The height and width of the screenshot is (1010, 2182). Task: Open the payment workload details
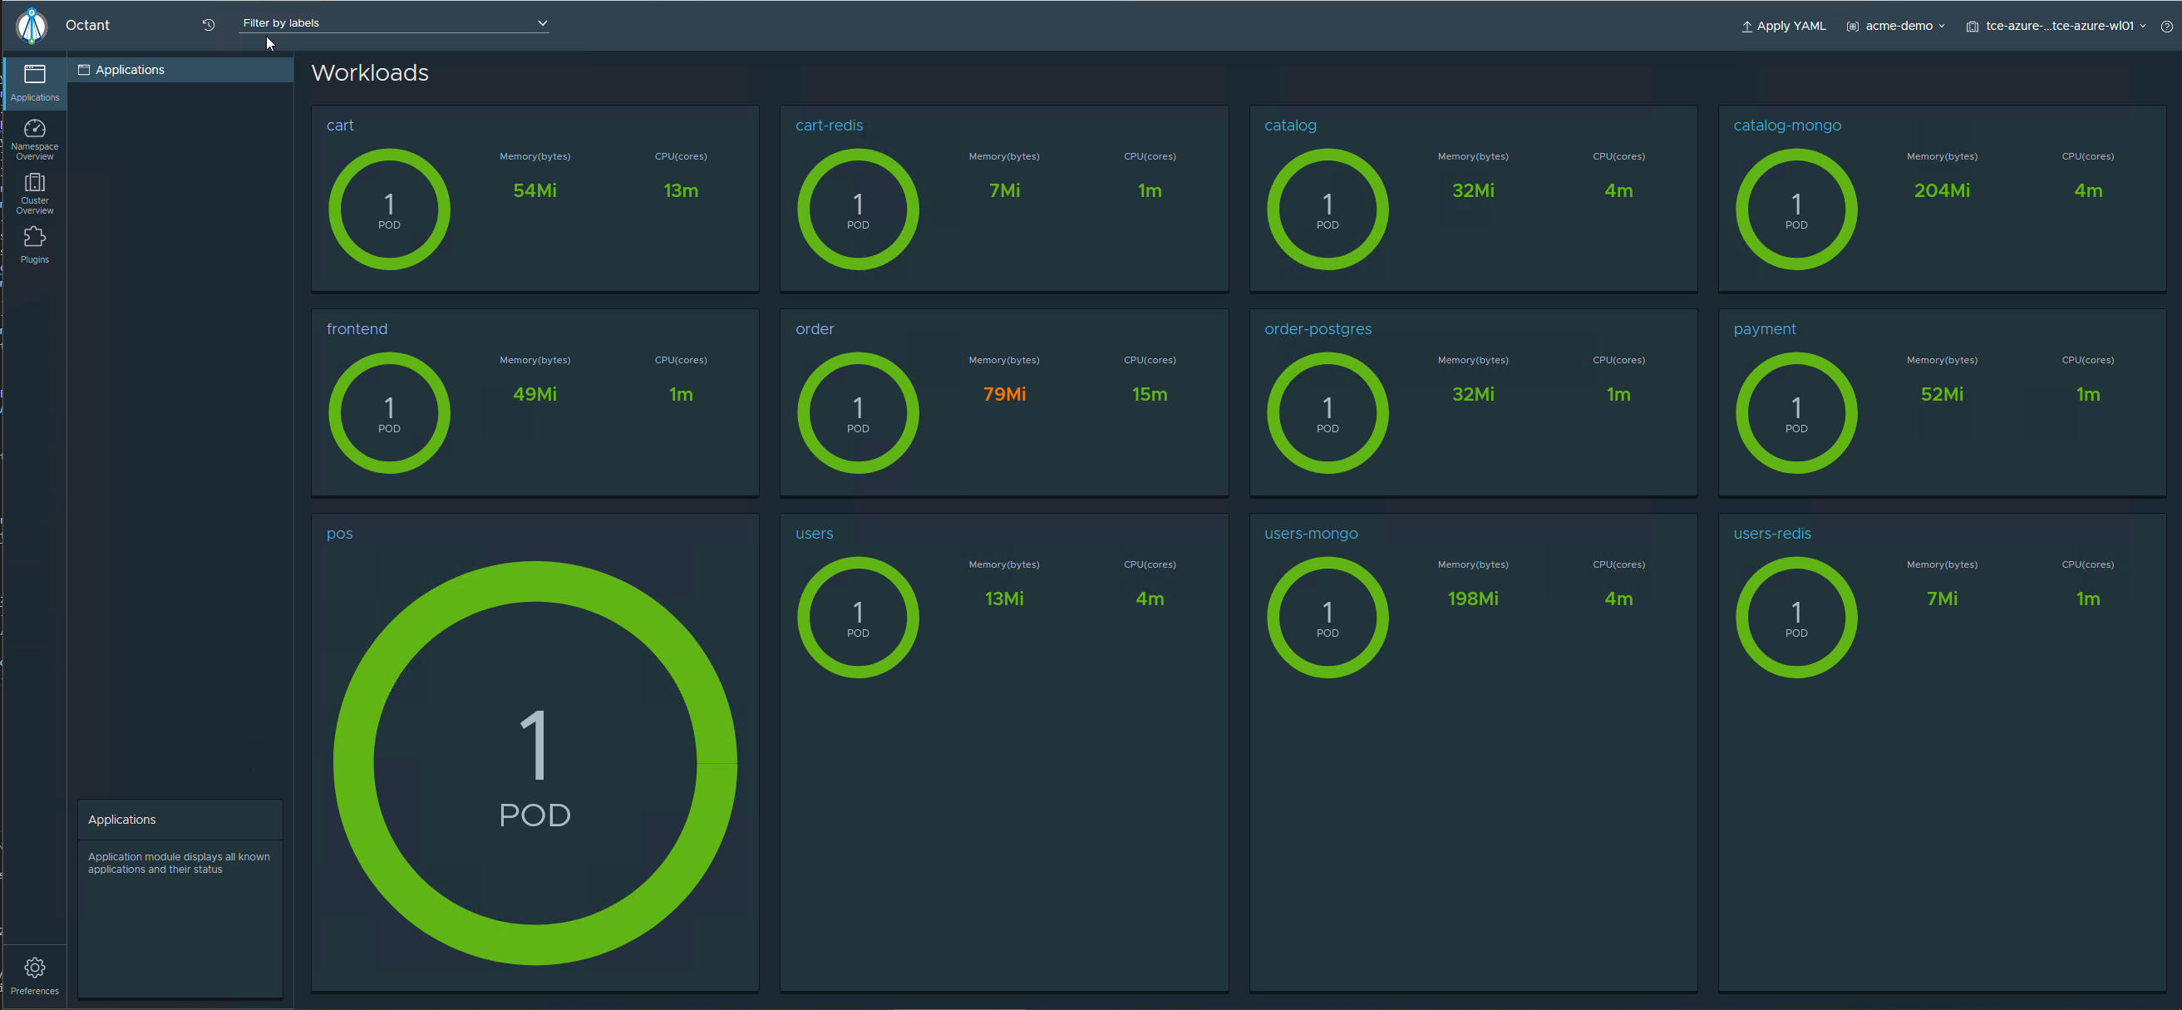tap(1765, 328)
